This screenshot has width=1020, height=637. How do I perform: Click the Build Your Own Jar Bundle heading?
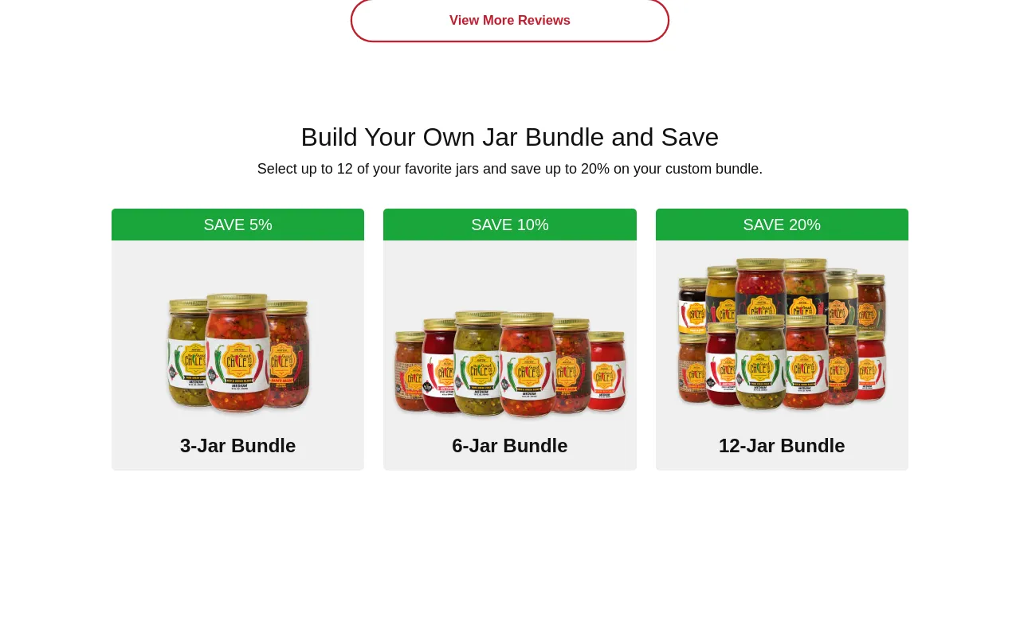pos(510,137)
